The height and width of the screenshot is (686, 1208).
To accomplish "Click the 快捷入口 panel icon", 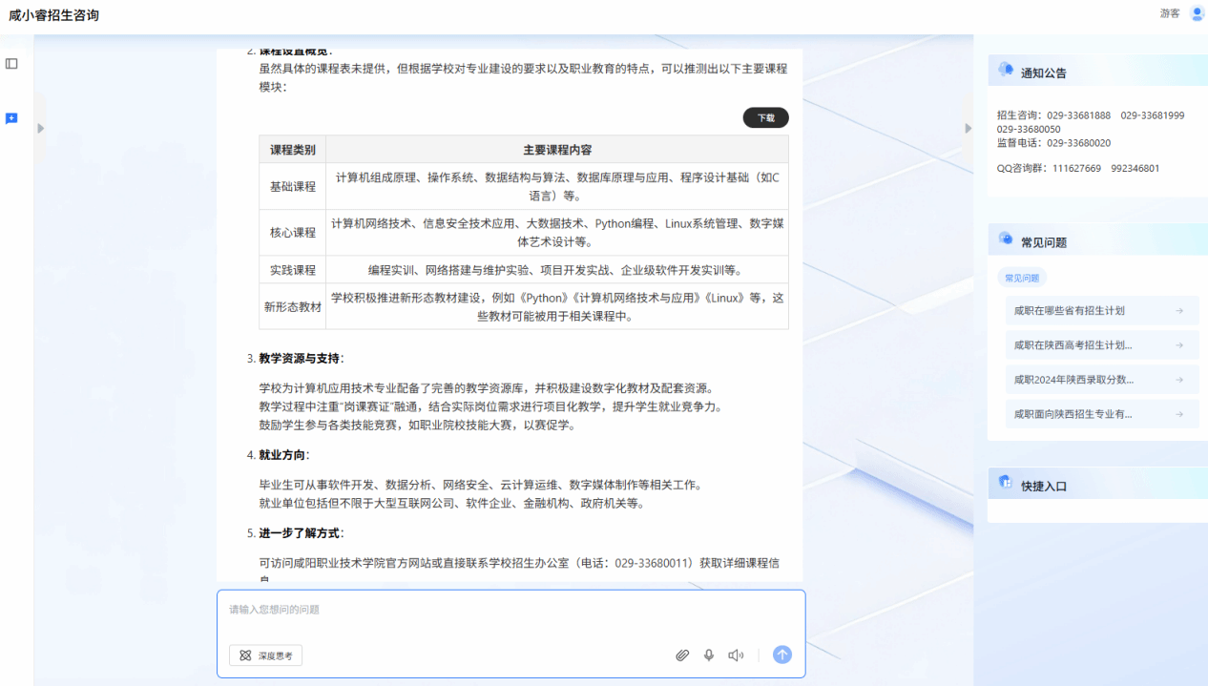I will 1006,483.
